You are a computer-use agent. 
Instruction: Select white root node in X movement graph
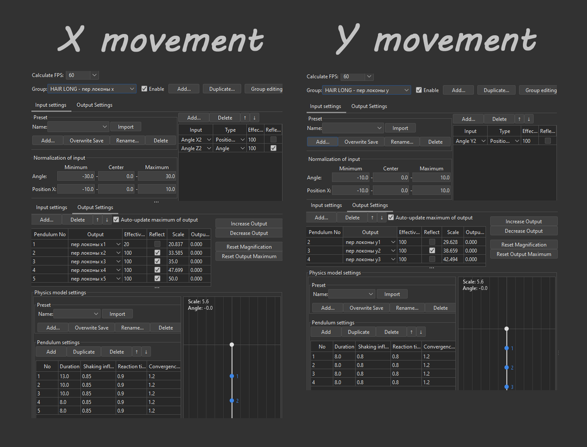pyautogui.click(x=232, y=344)
